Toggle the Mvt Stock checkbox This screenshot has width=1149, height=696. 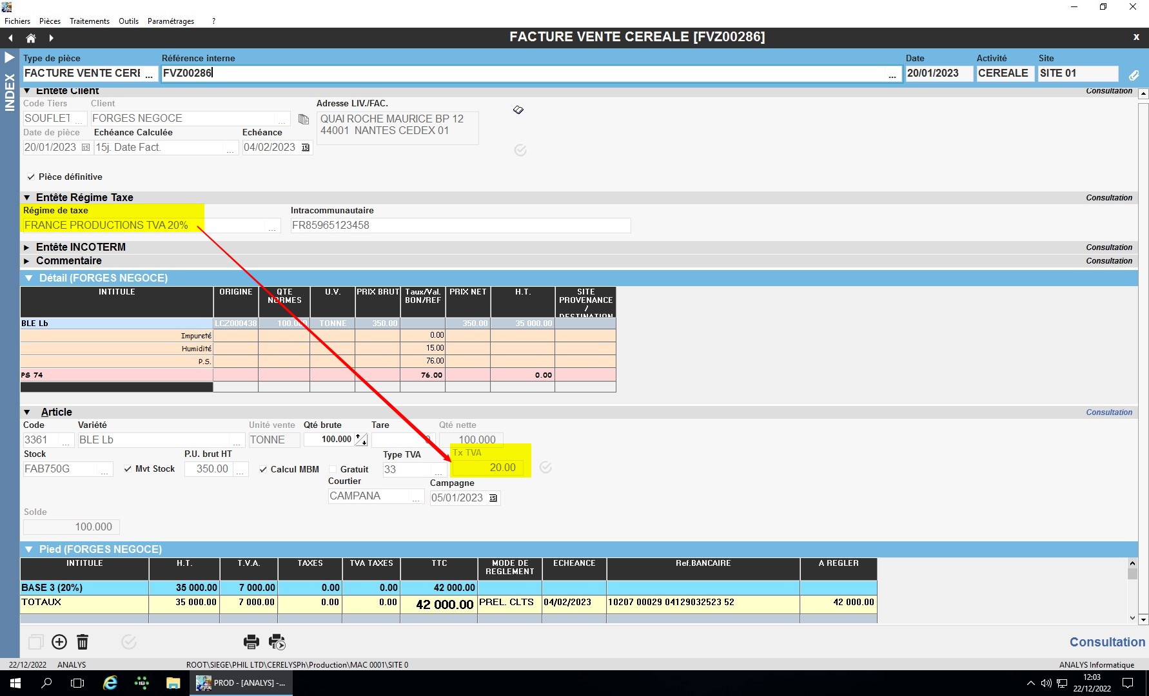click(x=128, y=469)
